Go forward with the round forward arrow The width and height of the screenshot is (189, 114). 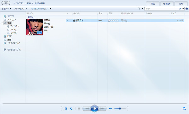8,3
